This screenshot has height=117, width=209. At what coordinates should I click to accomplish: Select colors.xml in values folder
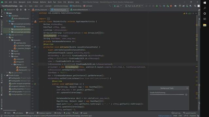point(19,59)
